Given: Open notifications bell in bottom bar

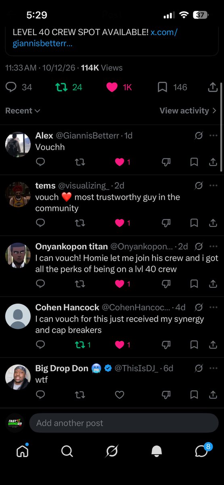Looking at the screenshot, I should click(x=157, y=451).
